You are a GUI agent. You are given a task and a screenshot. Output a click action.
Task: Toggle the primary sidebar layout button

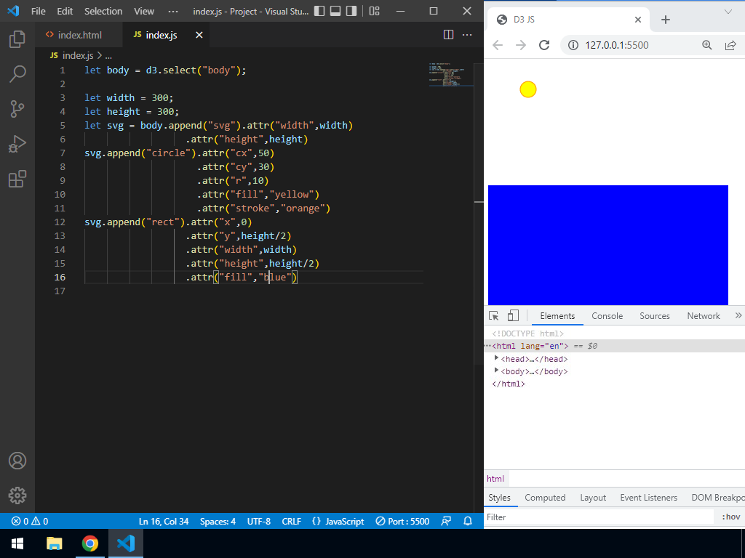(x=319, y=11)
